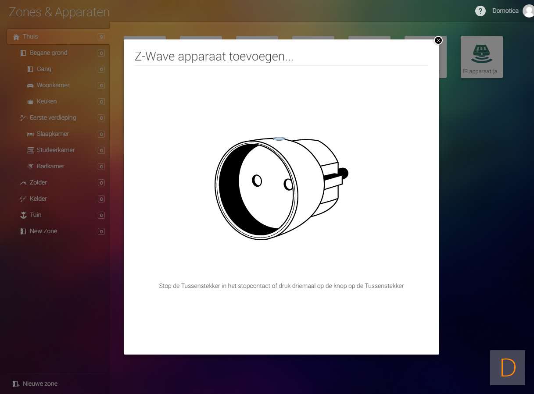The width and height of the screenshot is (534, 394).
Task: Click the shower icon beside Badkamer
Action: 30,167
